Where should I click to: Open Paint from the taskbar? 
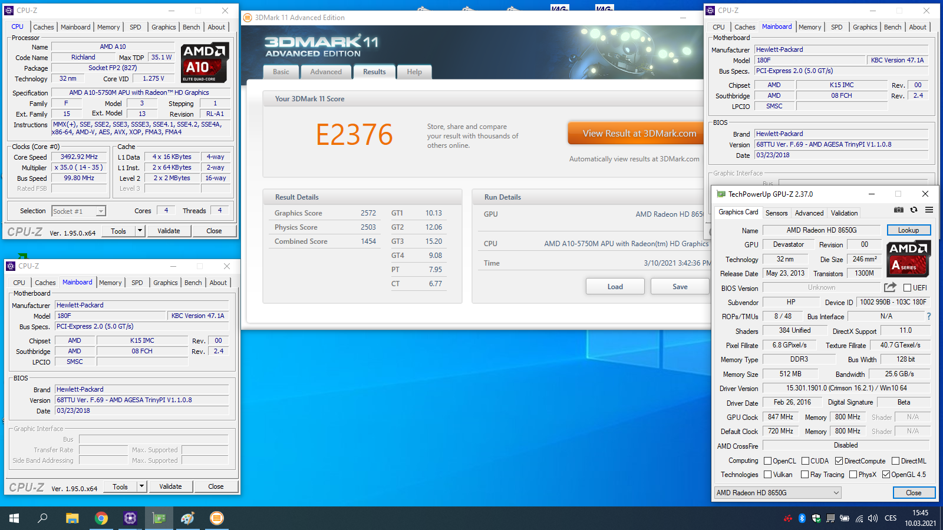point(188,518)
